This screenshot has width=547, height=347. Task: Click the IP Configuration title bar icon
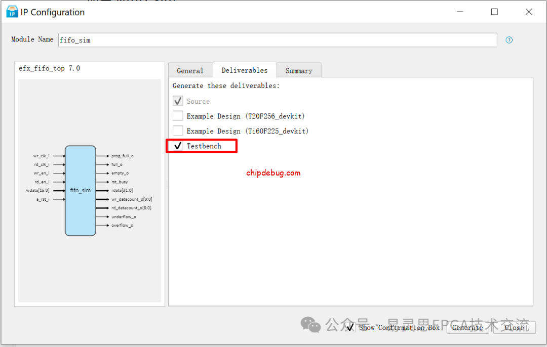click(11, 11)
